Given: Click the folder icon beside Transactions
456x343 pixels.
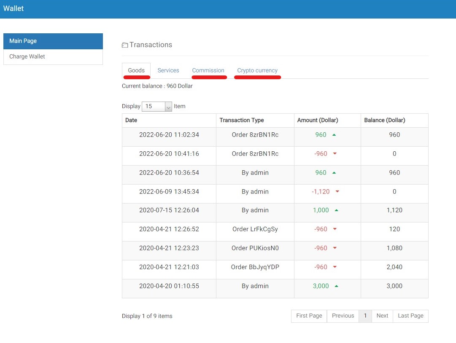Looking at the screenshot, I should (x=125, y=45).
